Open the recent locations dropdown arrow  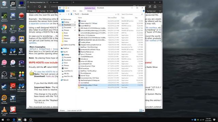(66, 14)
